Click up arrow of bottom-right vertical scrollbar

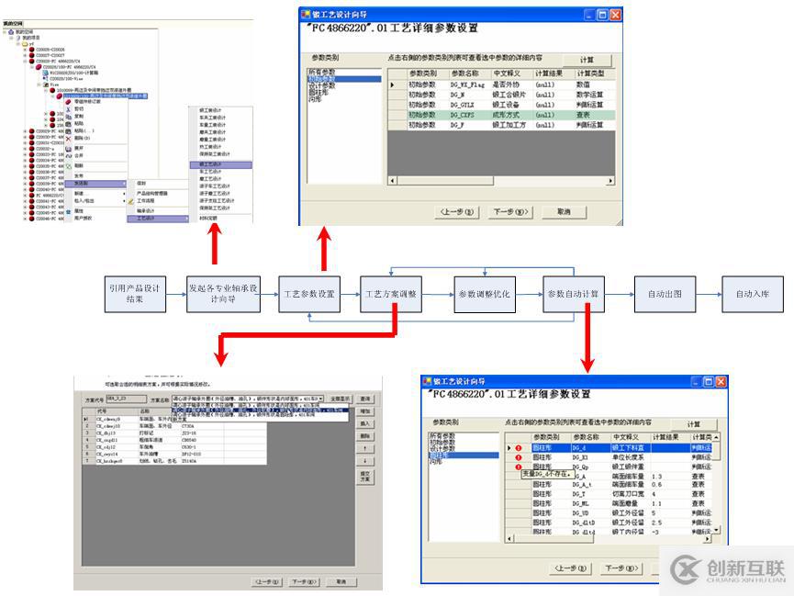pos(716,437)
